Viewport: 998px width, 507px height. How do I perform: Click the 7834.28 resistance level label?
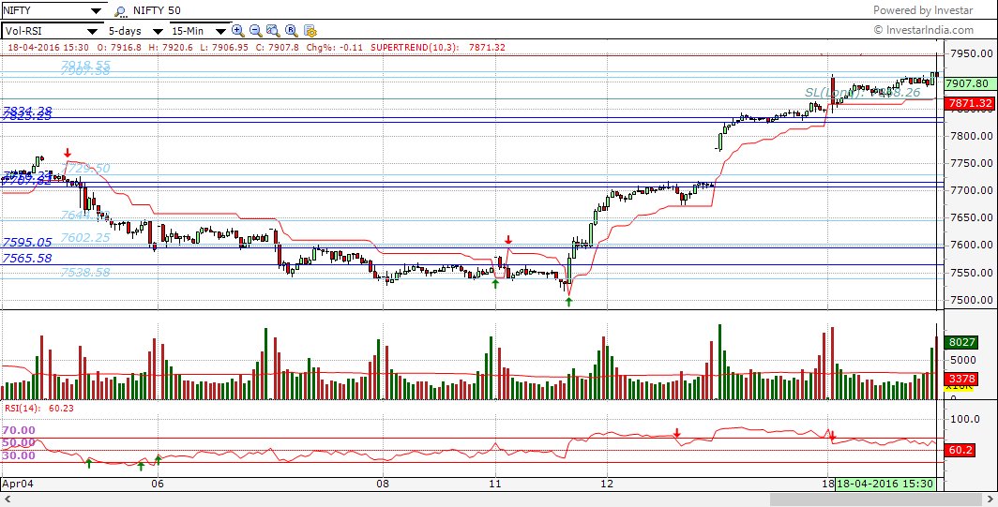point(26,110)
